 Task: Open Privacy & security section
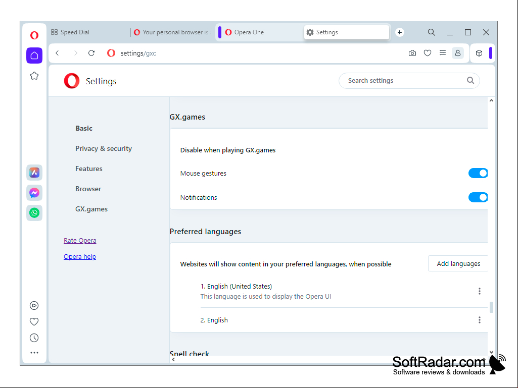pyautogui.click(x=104, y=148)
